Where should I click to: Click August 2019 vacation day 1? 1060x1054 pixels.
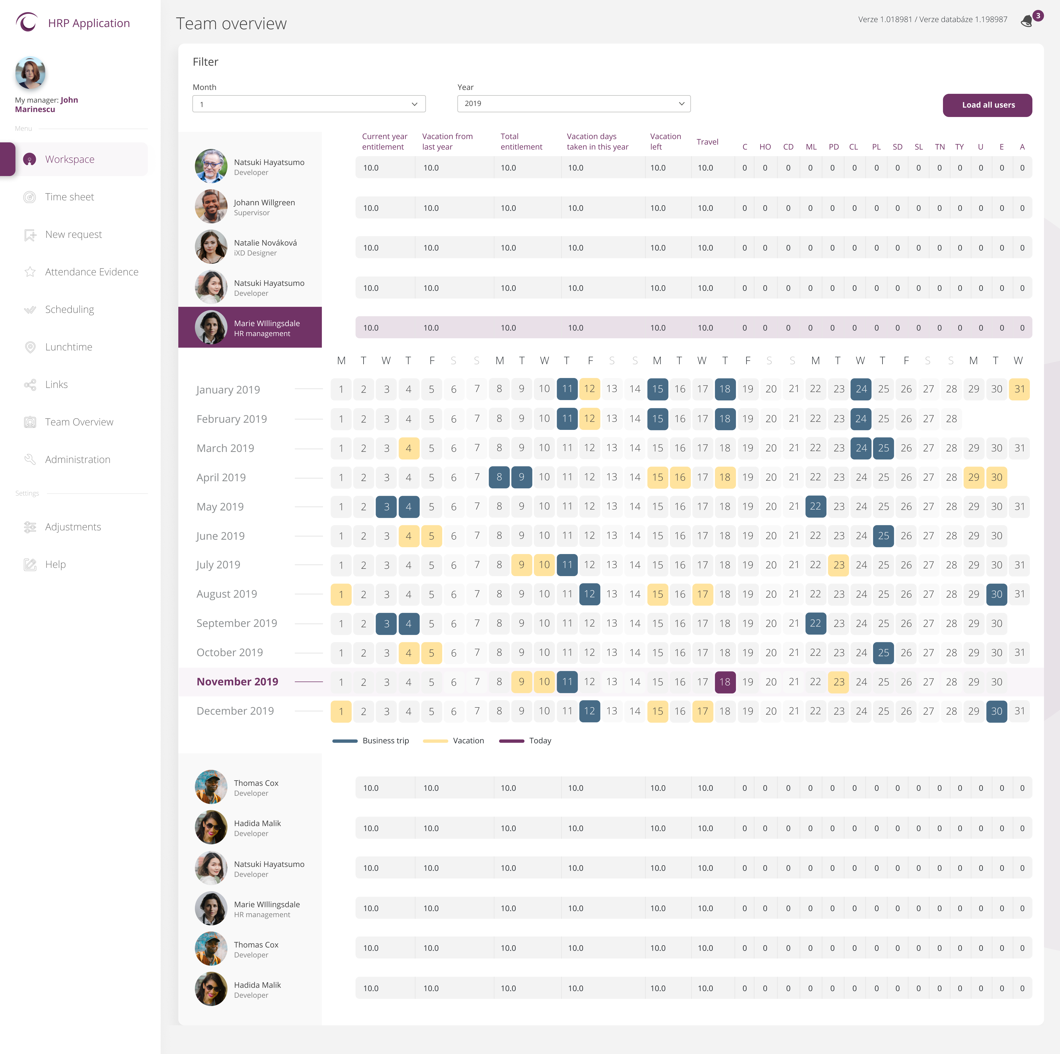coord(341,594)
